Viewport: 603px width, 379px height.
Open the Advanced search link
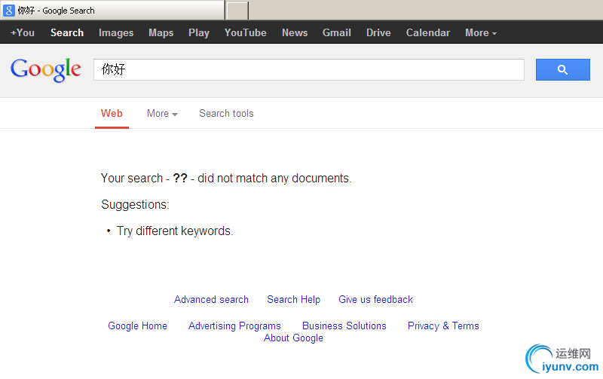(x=211, y=299)
